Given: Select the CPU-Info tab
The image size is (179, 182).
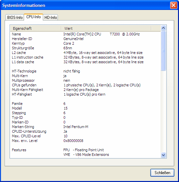Looking at the screenshot, I should tap(33, 17).
